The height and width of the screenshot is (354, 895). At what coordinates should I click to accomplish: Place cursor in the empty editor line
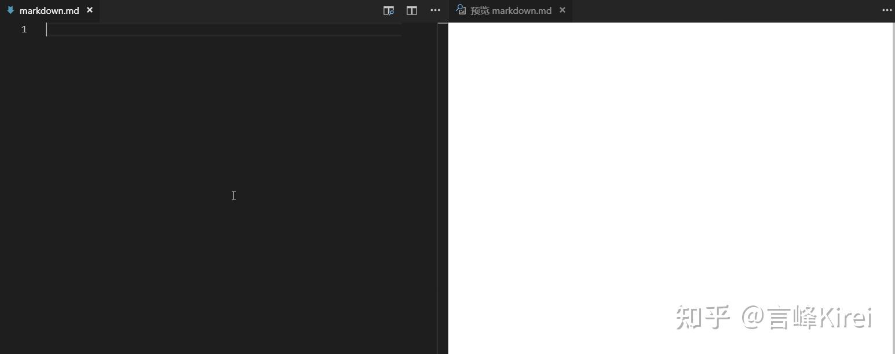pyautogui.click(x=174, y=29)
